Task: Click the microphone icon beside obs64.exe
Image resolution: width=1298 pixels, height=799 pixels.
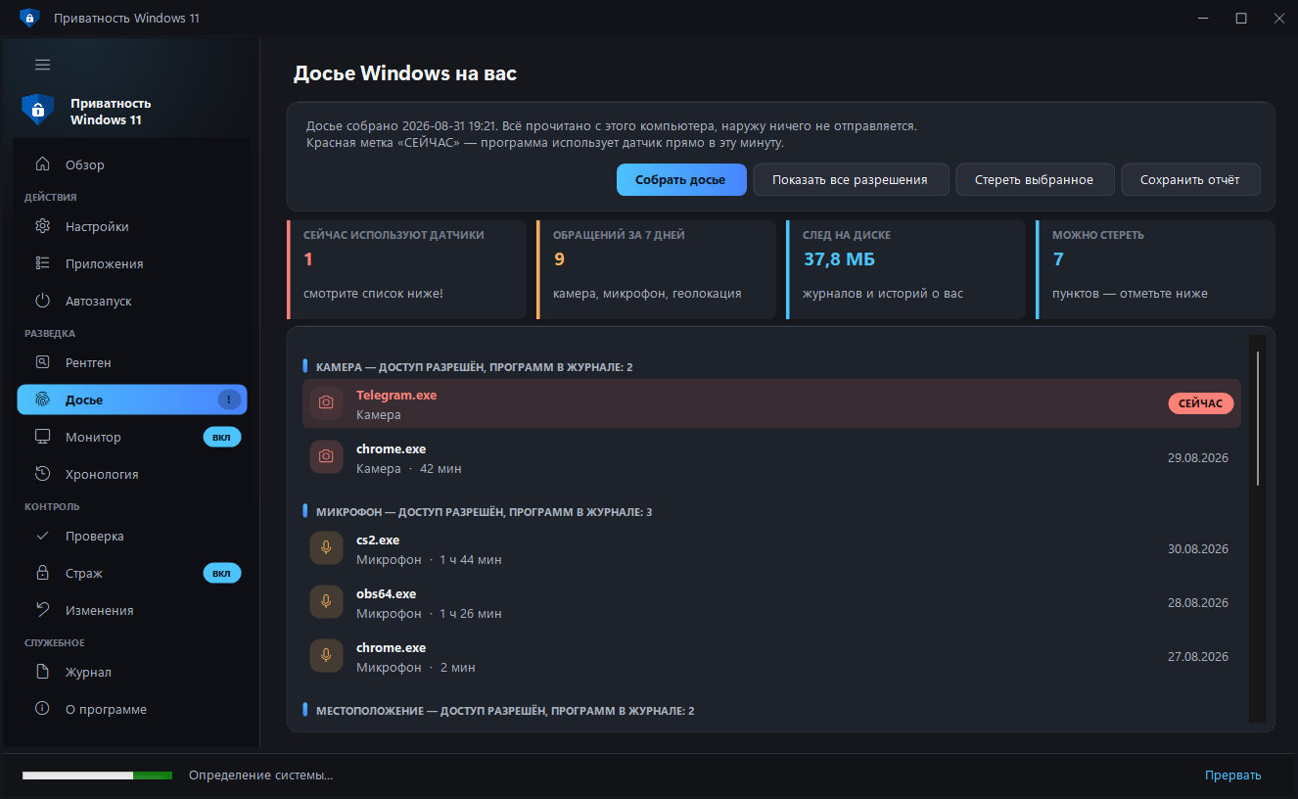Action: (x=326, y=602)
